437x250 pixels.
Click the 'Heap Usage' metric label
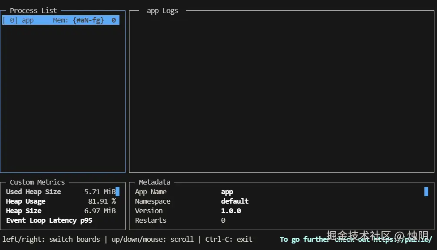pos(26,201)
